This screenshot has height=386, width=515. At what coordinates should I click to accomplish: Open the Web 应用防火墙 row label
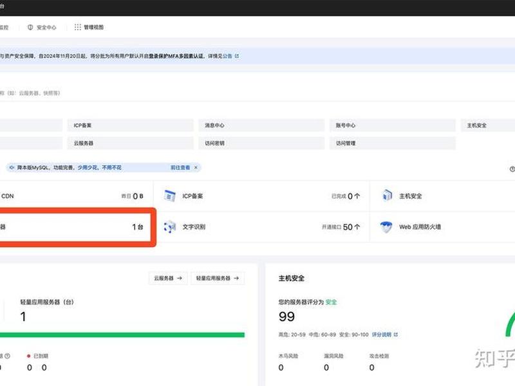click(x=420, y=227)
